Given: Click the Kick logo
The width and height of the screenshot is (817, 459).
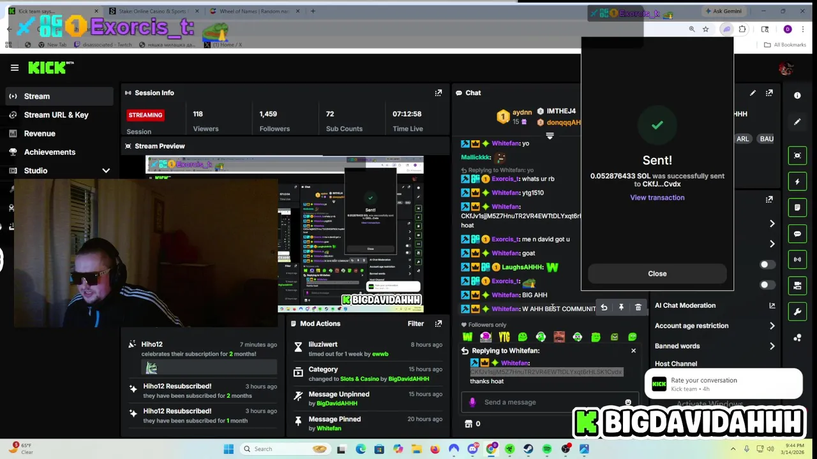Looking at the screenshot, I should click(x=50, y=68).
